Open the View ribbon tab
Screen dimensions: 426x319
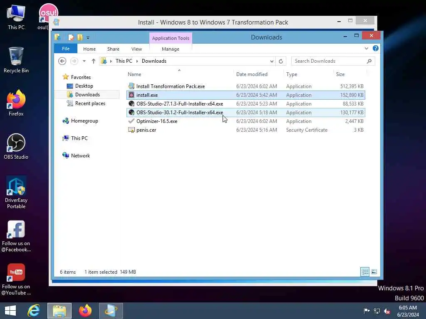(x=136, y=49)
